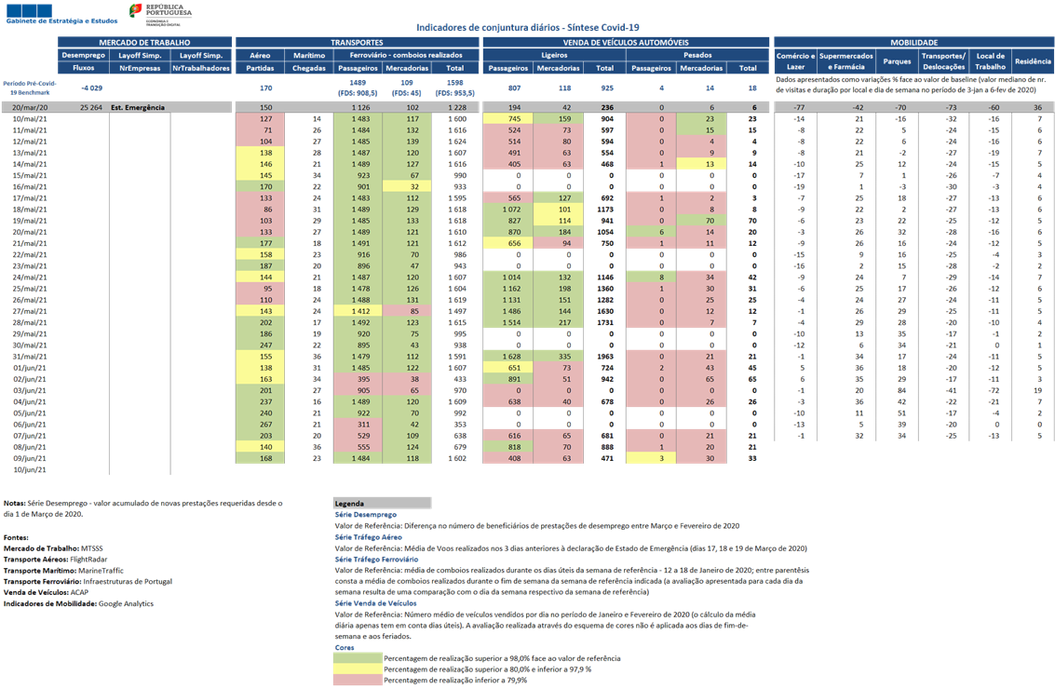Image resolution: width=1055 pixels, height=689 pixels.
Task: Click the 'Fontes:' label
Action: (x=16, y=537)
